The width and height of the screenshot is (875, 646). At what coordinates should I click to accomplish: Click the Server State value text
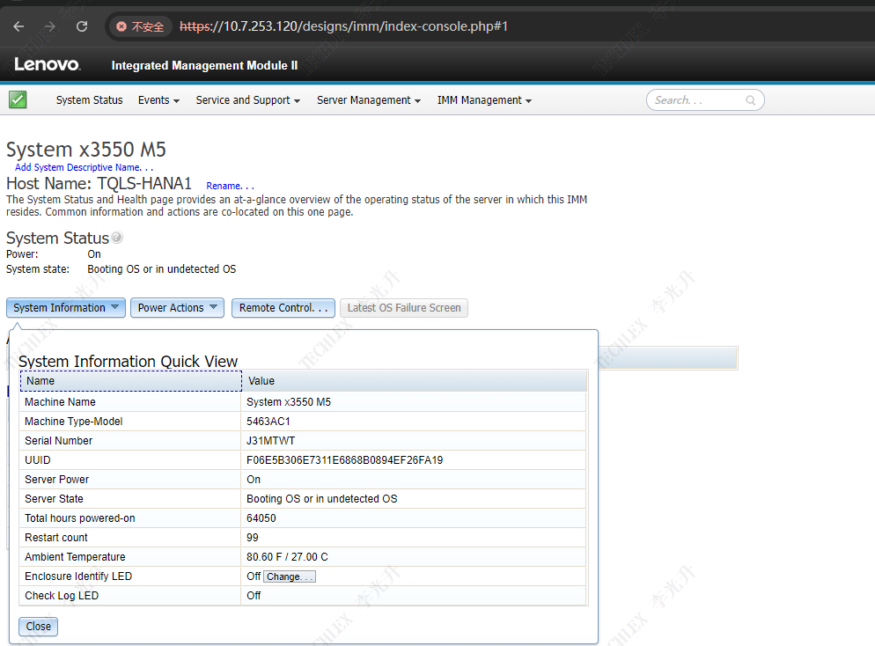click(322, 499)
